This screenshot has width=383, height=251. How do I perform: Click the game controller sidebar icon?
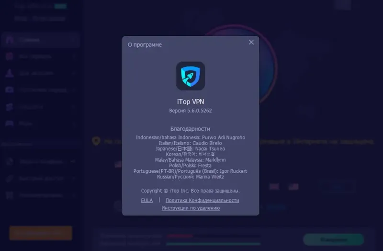coord(10,124)
